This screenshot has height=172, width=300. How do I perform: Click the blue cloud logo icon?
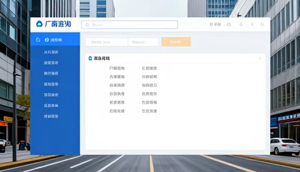pos(39,24)
